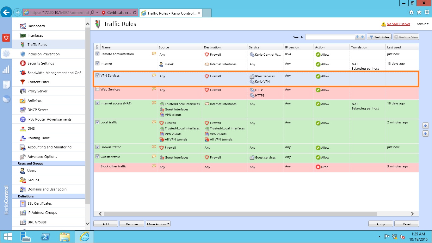This screenshot has width=432, height=243.
Task: Toggle the Internet rule checkbox
Action: click(x=97, y=63)
